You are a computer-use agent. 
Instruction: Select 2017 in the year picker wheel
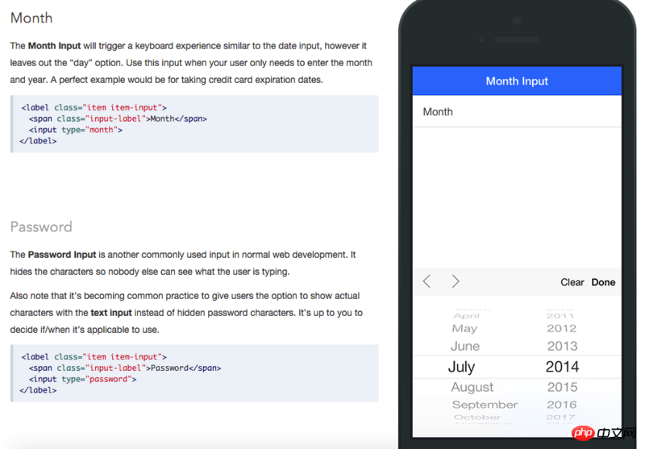(x=560, y=417)
